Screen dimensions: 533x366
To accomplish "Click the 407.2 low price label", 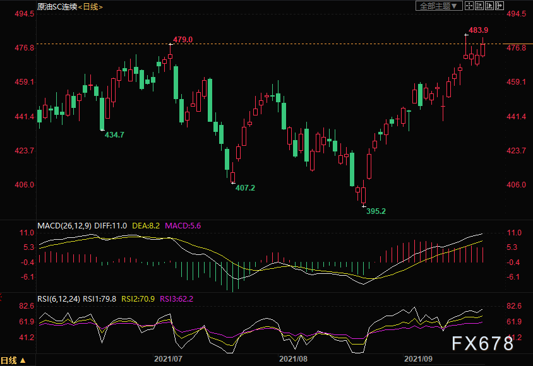I will [x=245, y=188].
